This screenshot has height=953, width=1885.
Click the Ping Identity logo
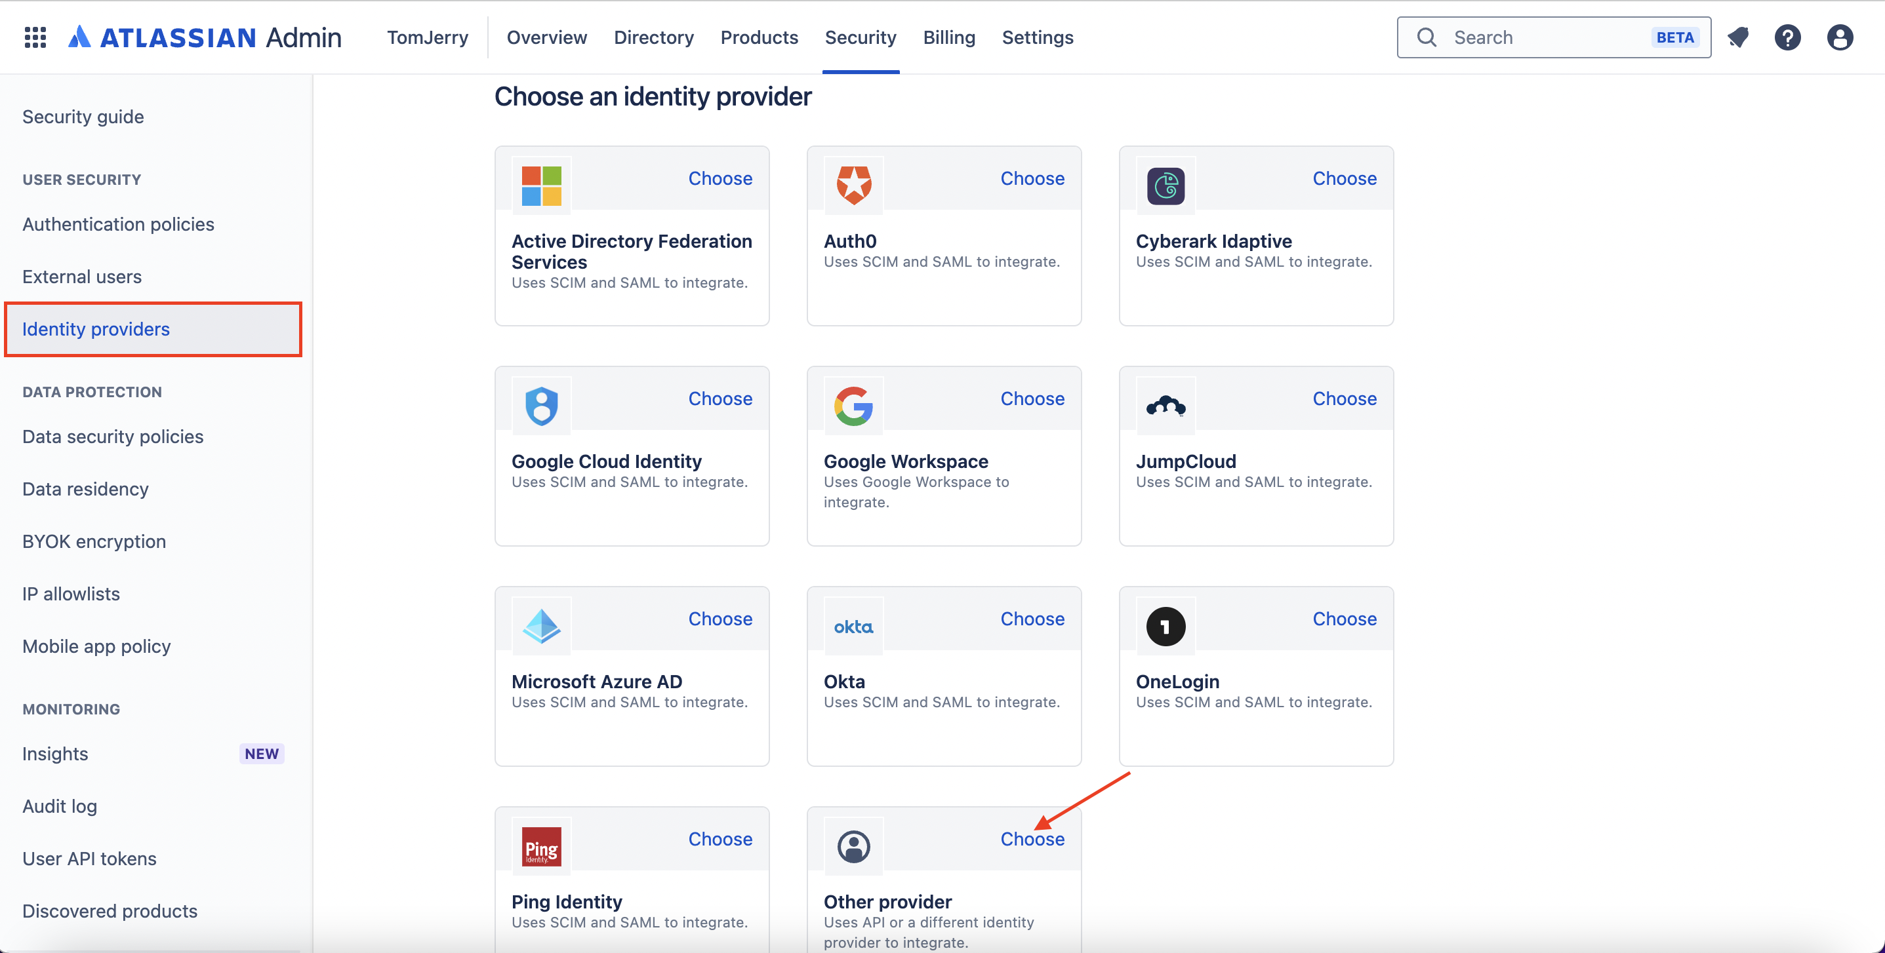pos(542,847)
